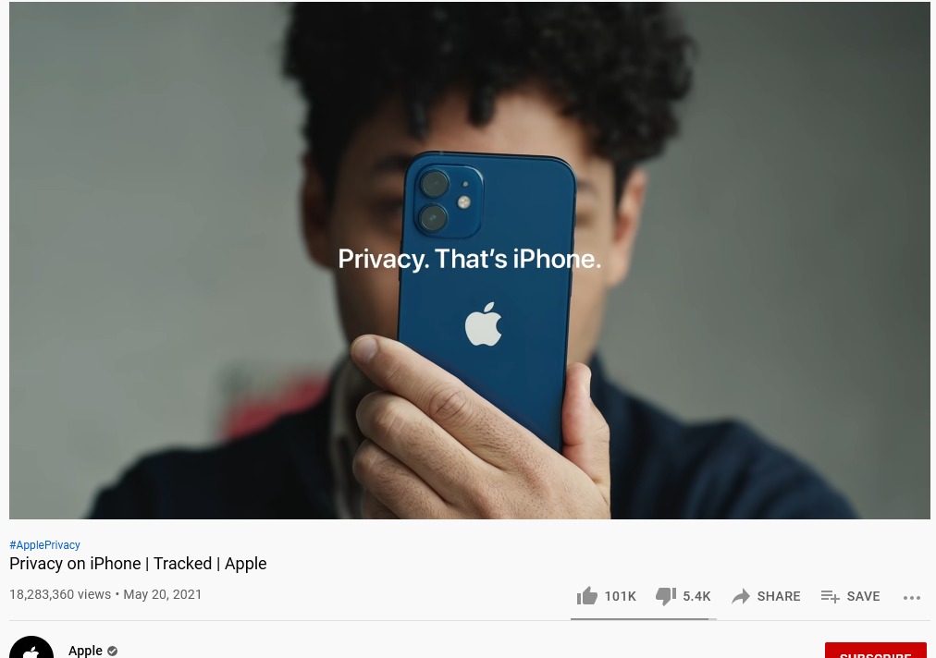Click the 18,283,360 views date line

click(x=105, y=594)
